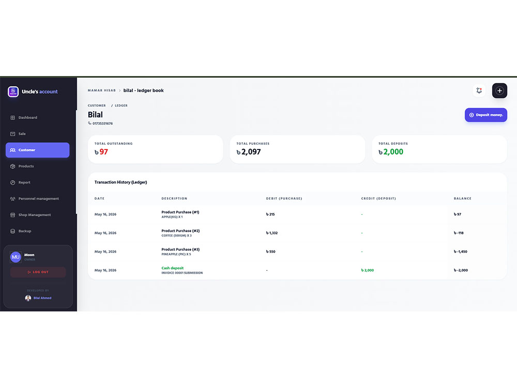
Task: Select the phone number 01735331676
Action: pyautogui.click(x=102, y=124)
